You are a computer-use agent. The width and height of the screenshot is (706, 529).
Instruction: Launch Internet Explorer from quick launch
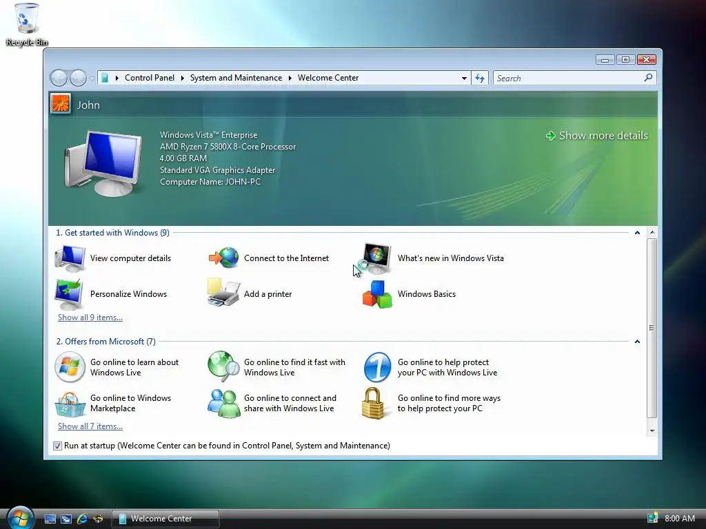tap(82, 519)
